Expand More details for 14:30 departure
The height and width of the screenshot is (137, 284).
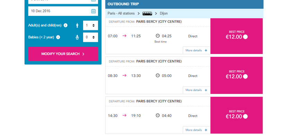pyautogui.click(x=196, y=130)
